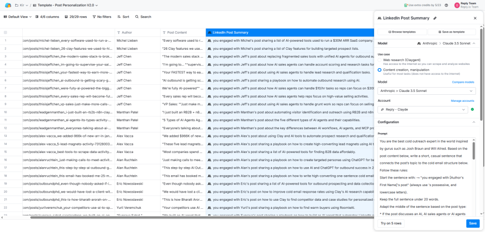Click the AI icon beside the panel title

pos(379,18)
